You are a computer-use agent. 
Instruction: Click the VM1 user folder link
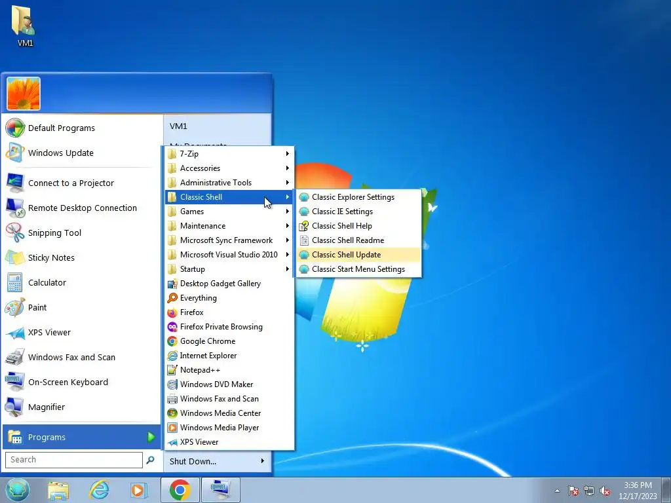pos(217,126)
